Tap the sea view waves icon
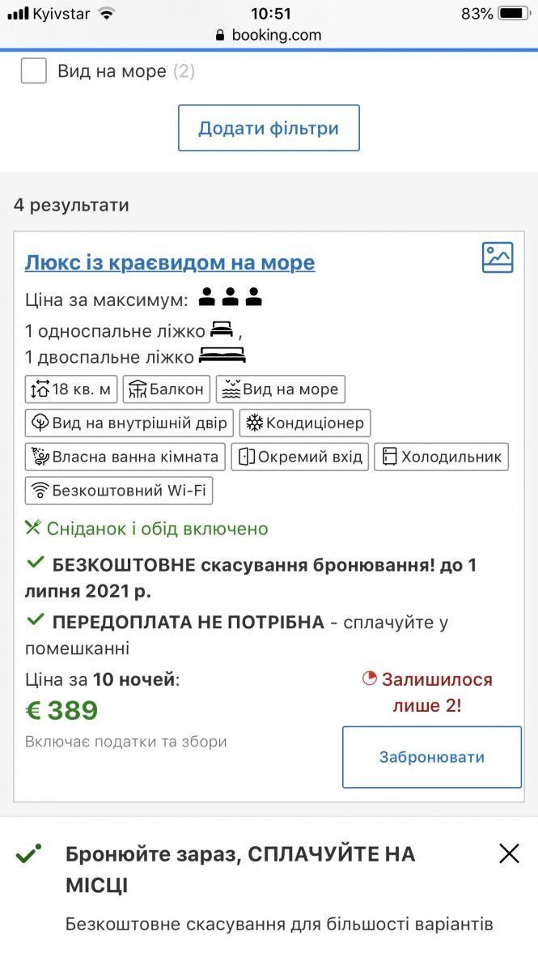538x957 pixels. (x=231, y=389)
